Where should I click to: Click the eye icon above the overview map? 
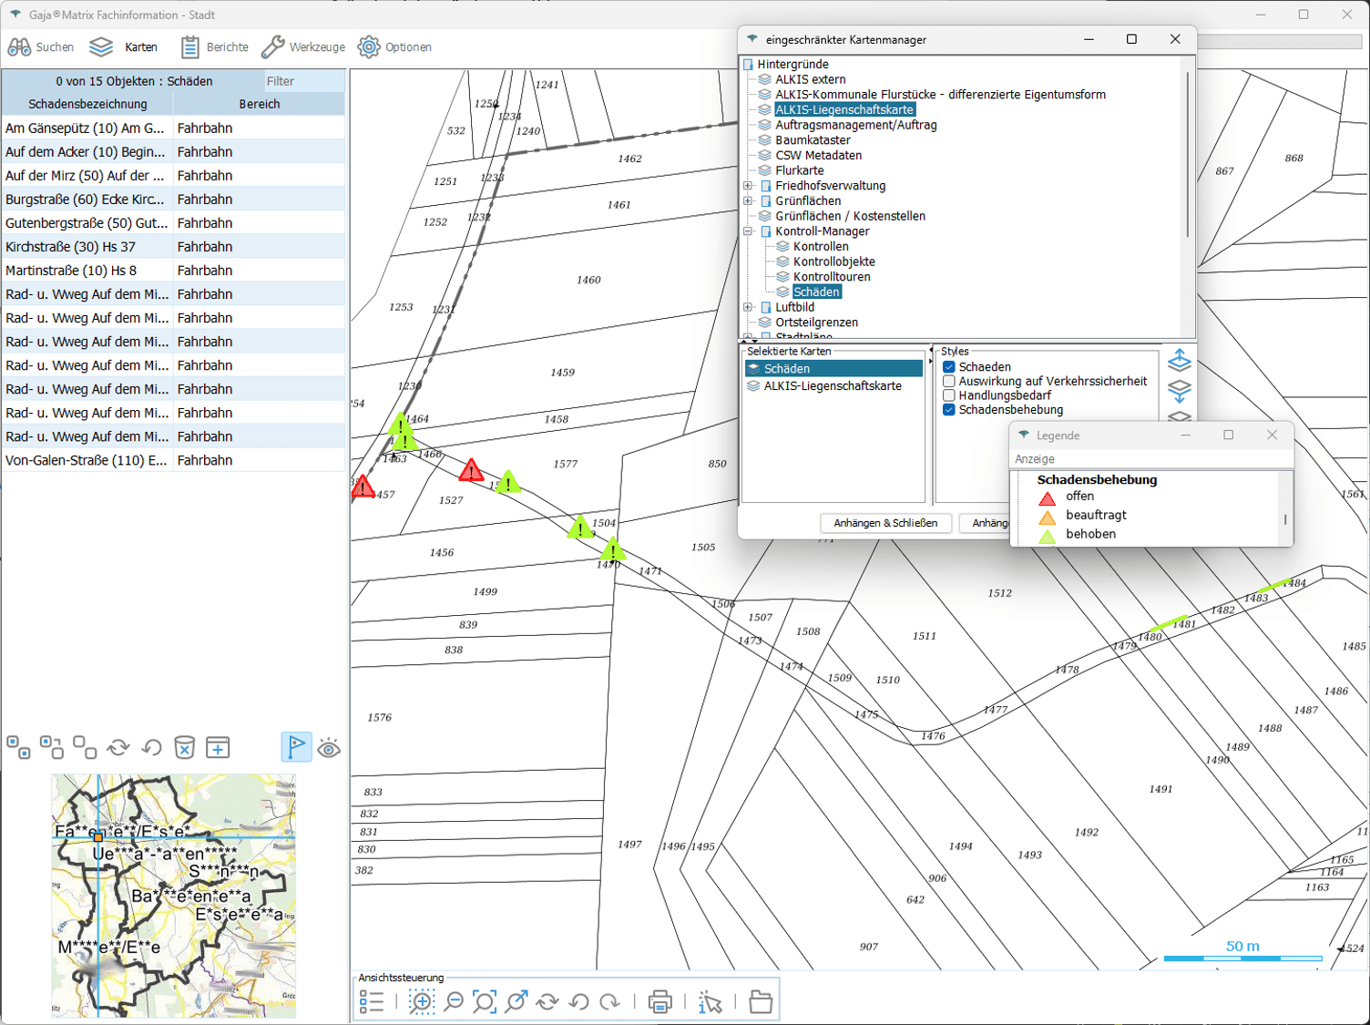(329, 748)
